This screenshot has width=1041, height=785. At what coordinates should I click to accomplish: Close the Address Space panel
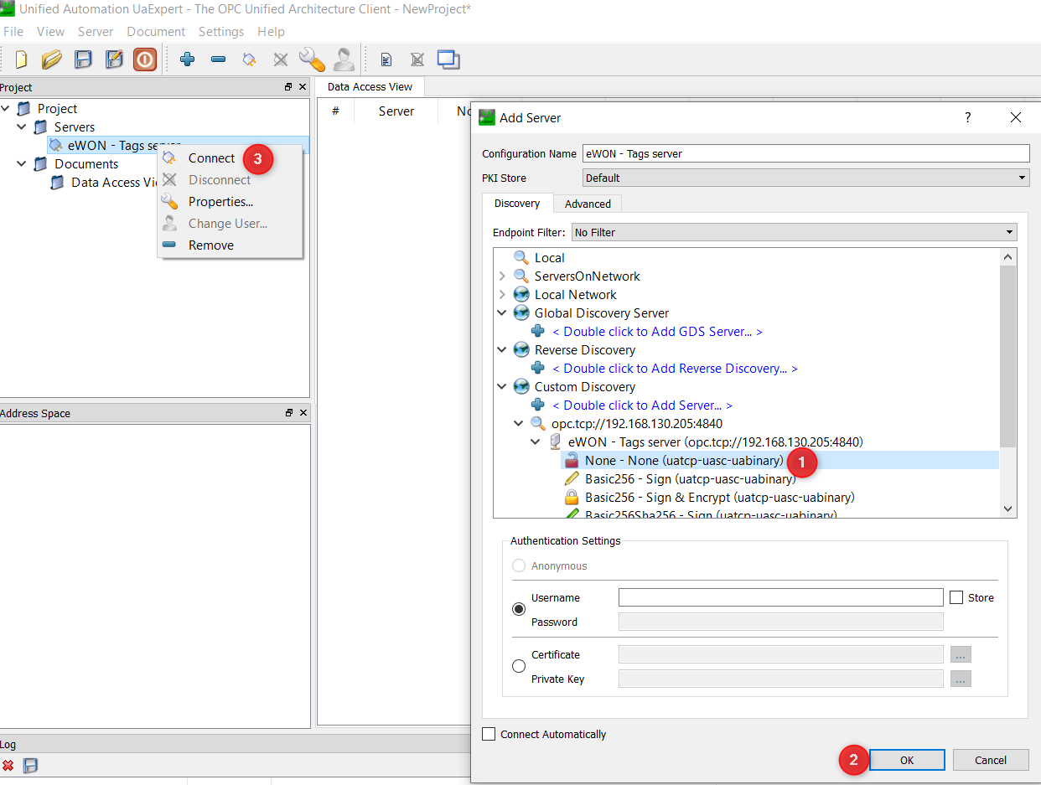coord(303,413)
